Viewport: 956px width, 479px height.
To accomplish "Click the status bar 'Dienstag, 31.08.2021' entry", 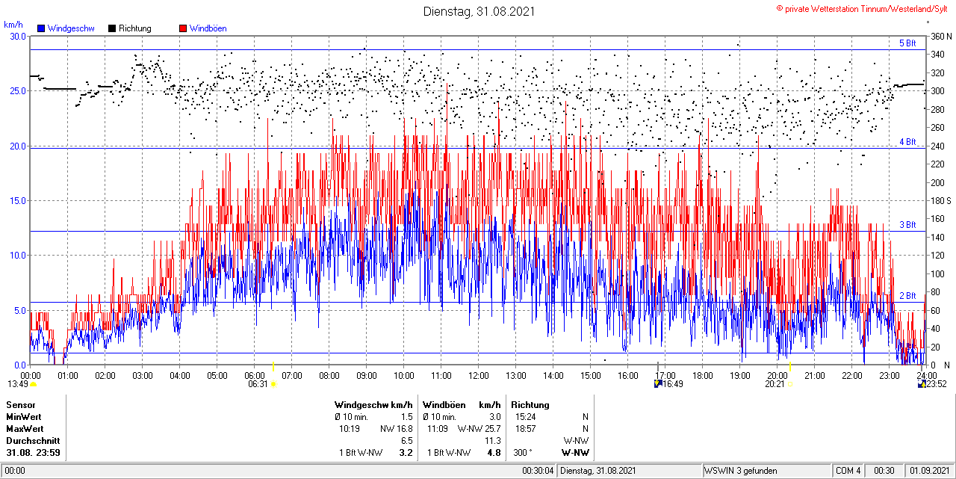I will (x=598, y=471).
